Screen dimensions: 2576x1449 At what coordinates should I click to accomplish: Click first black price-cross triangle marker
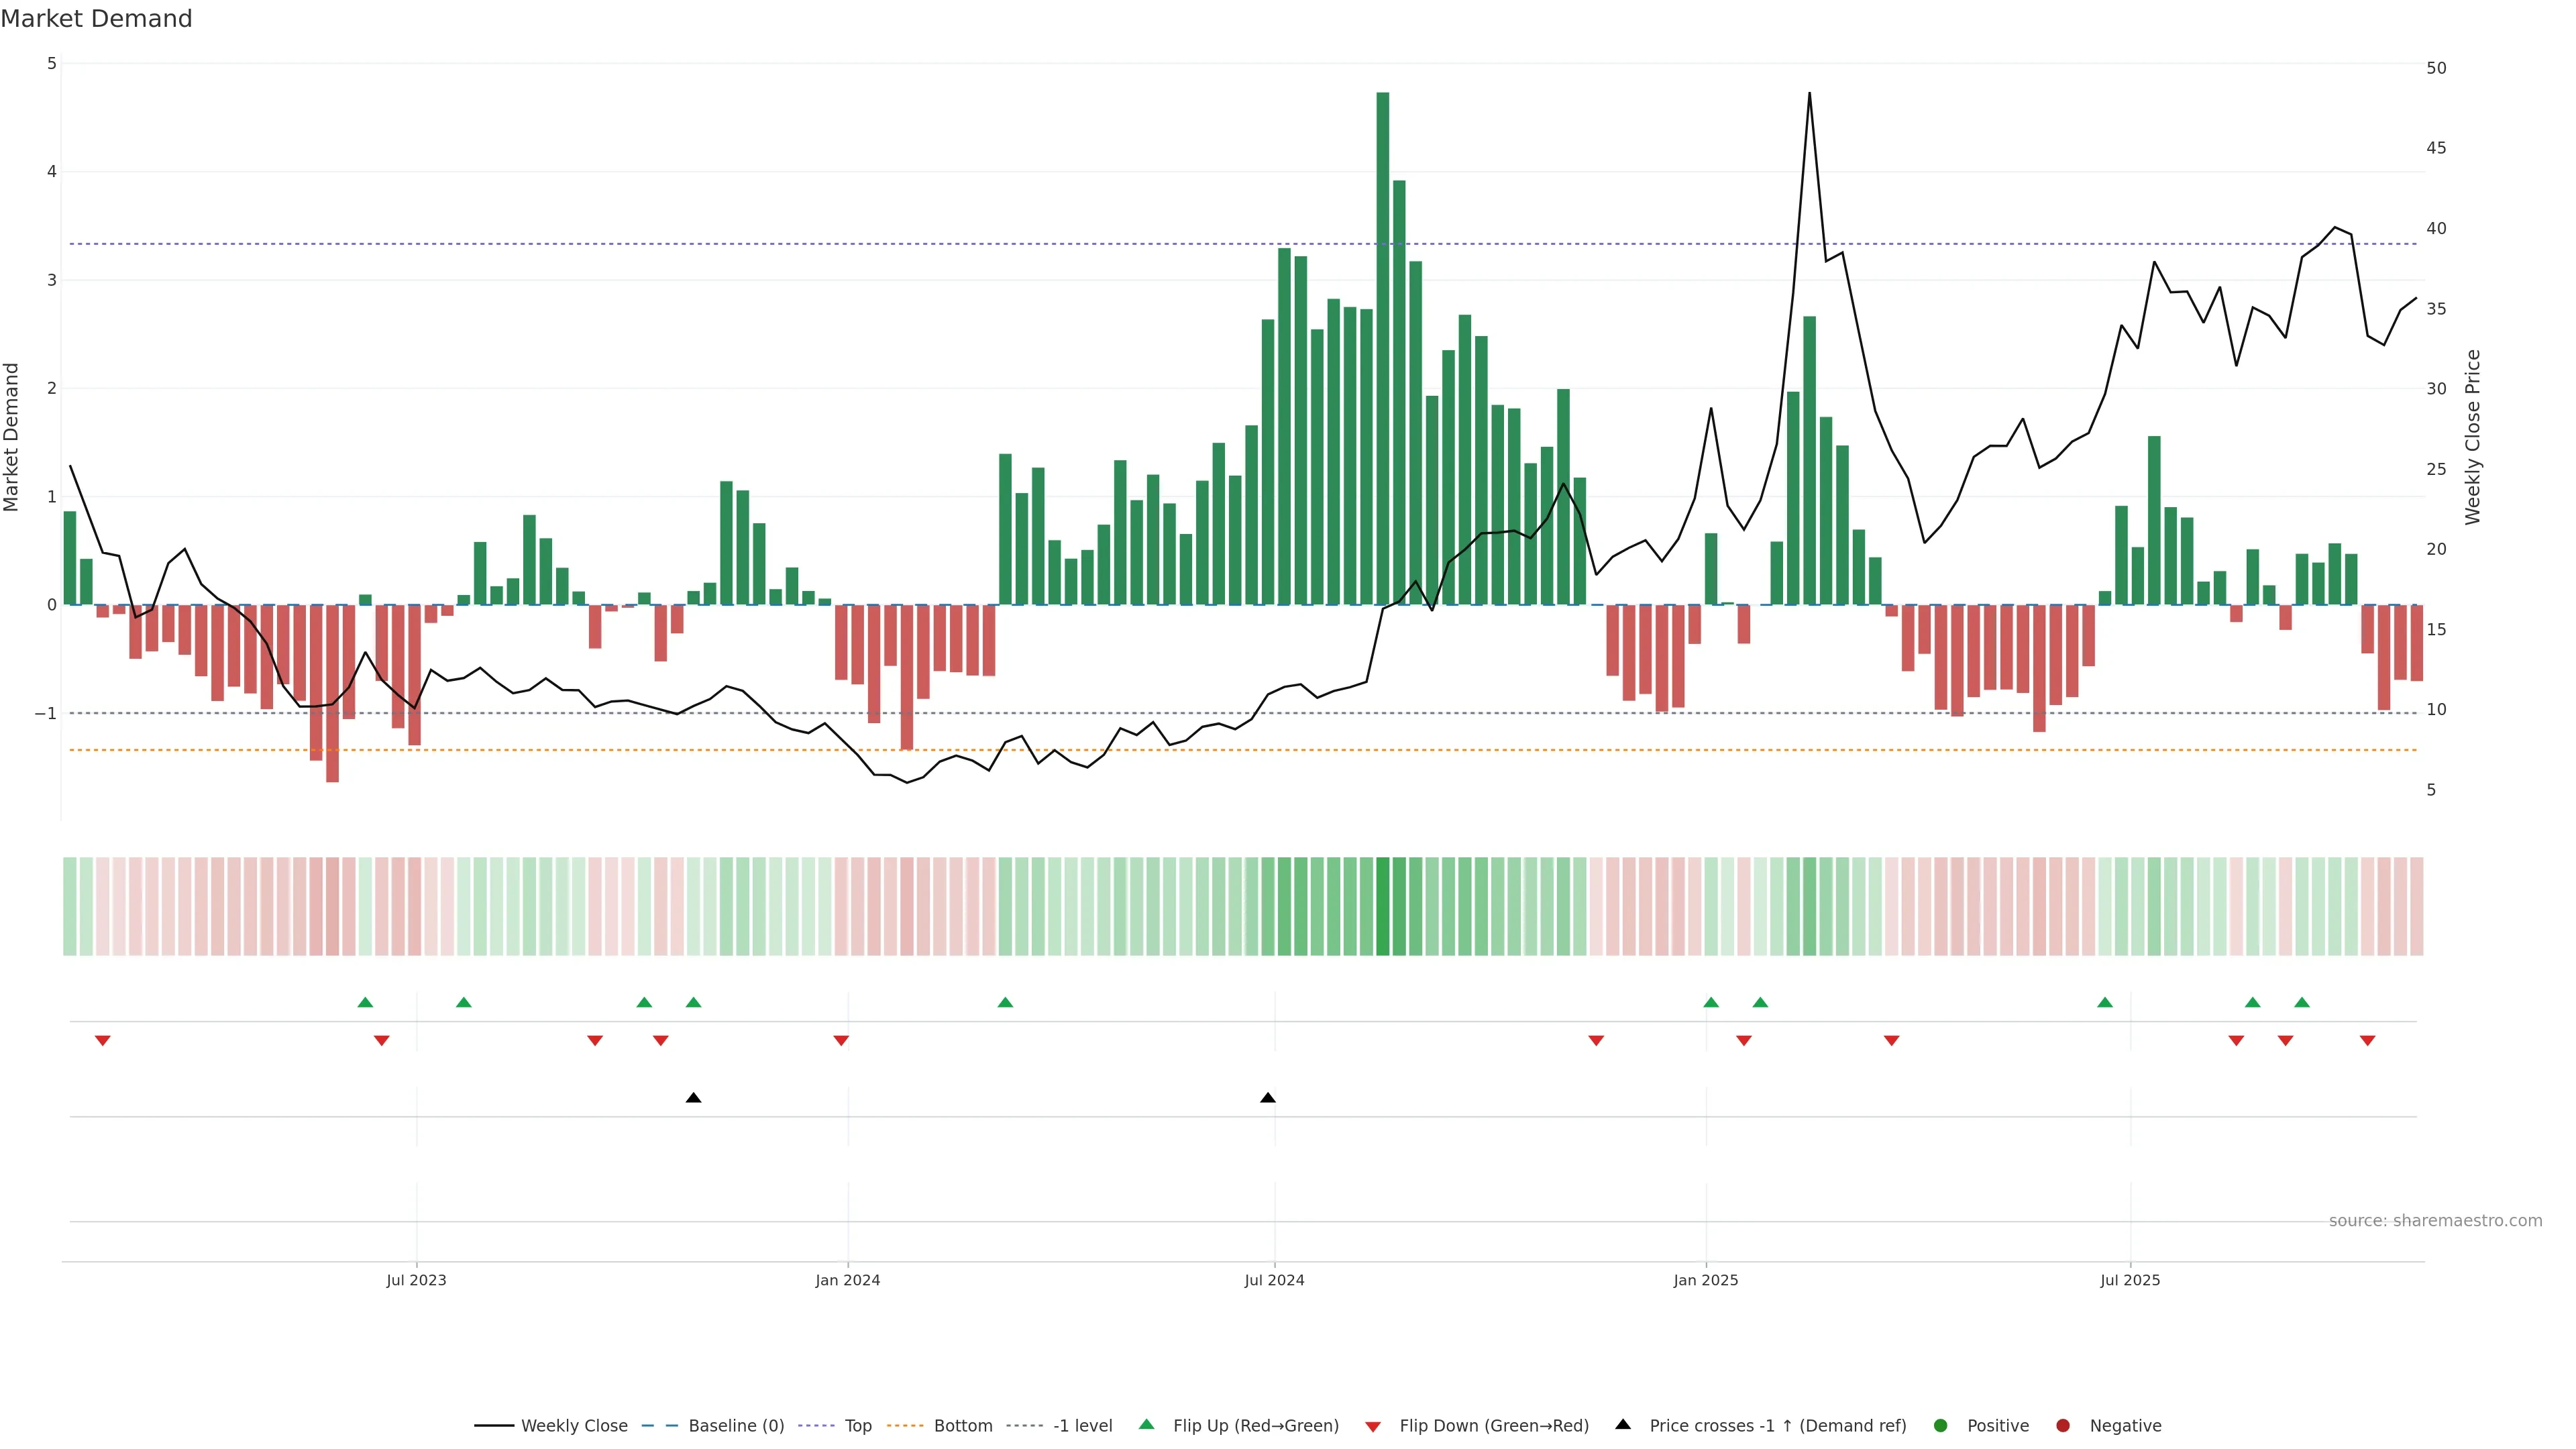pyautogui.click(x=694, y=1098)
